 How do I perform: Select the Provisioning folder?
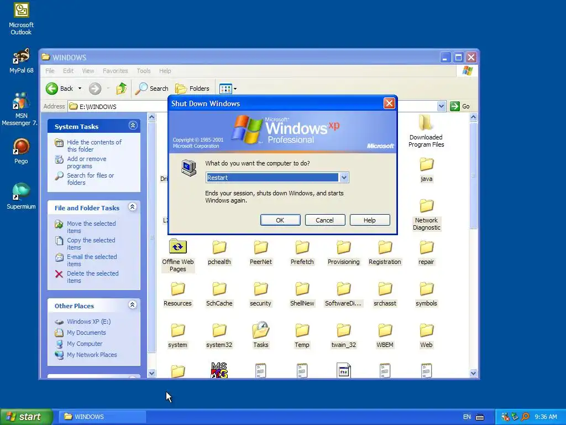tap(344, 252)
